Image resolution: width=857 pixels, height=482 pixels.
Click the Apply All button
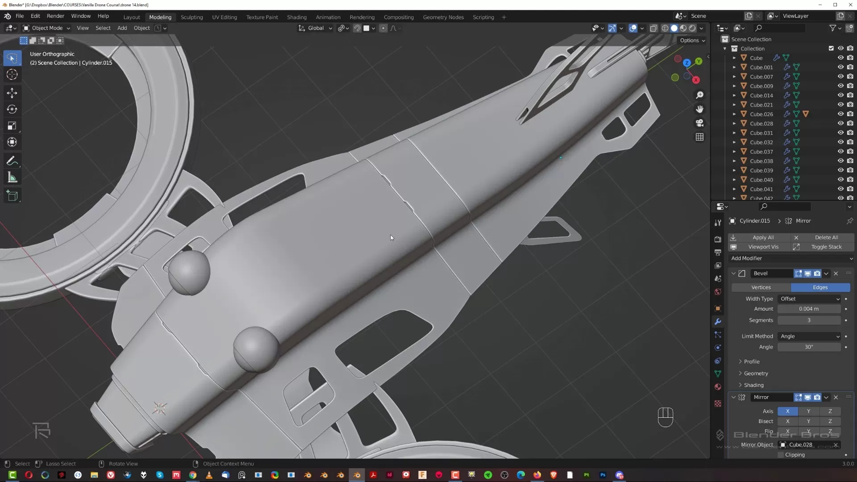[763, 237]
